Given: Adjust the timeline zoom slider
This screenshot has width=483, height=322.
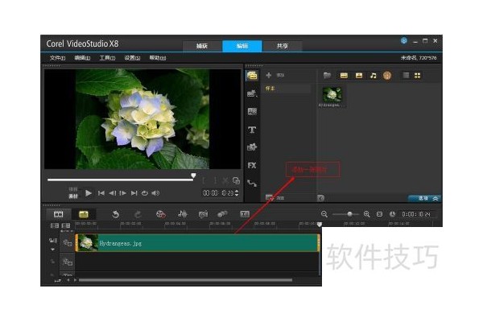Looking at the screenshot, I should [346, 214].
